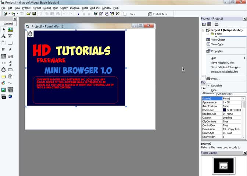Click the View Object icon in Project panel
Viewport: 247px width, 176px height.
click(x=209, y=24)
